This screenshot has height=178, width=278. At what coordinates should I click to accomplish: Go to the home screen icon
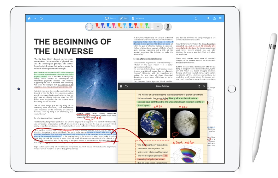coord(29,18)
